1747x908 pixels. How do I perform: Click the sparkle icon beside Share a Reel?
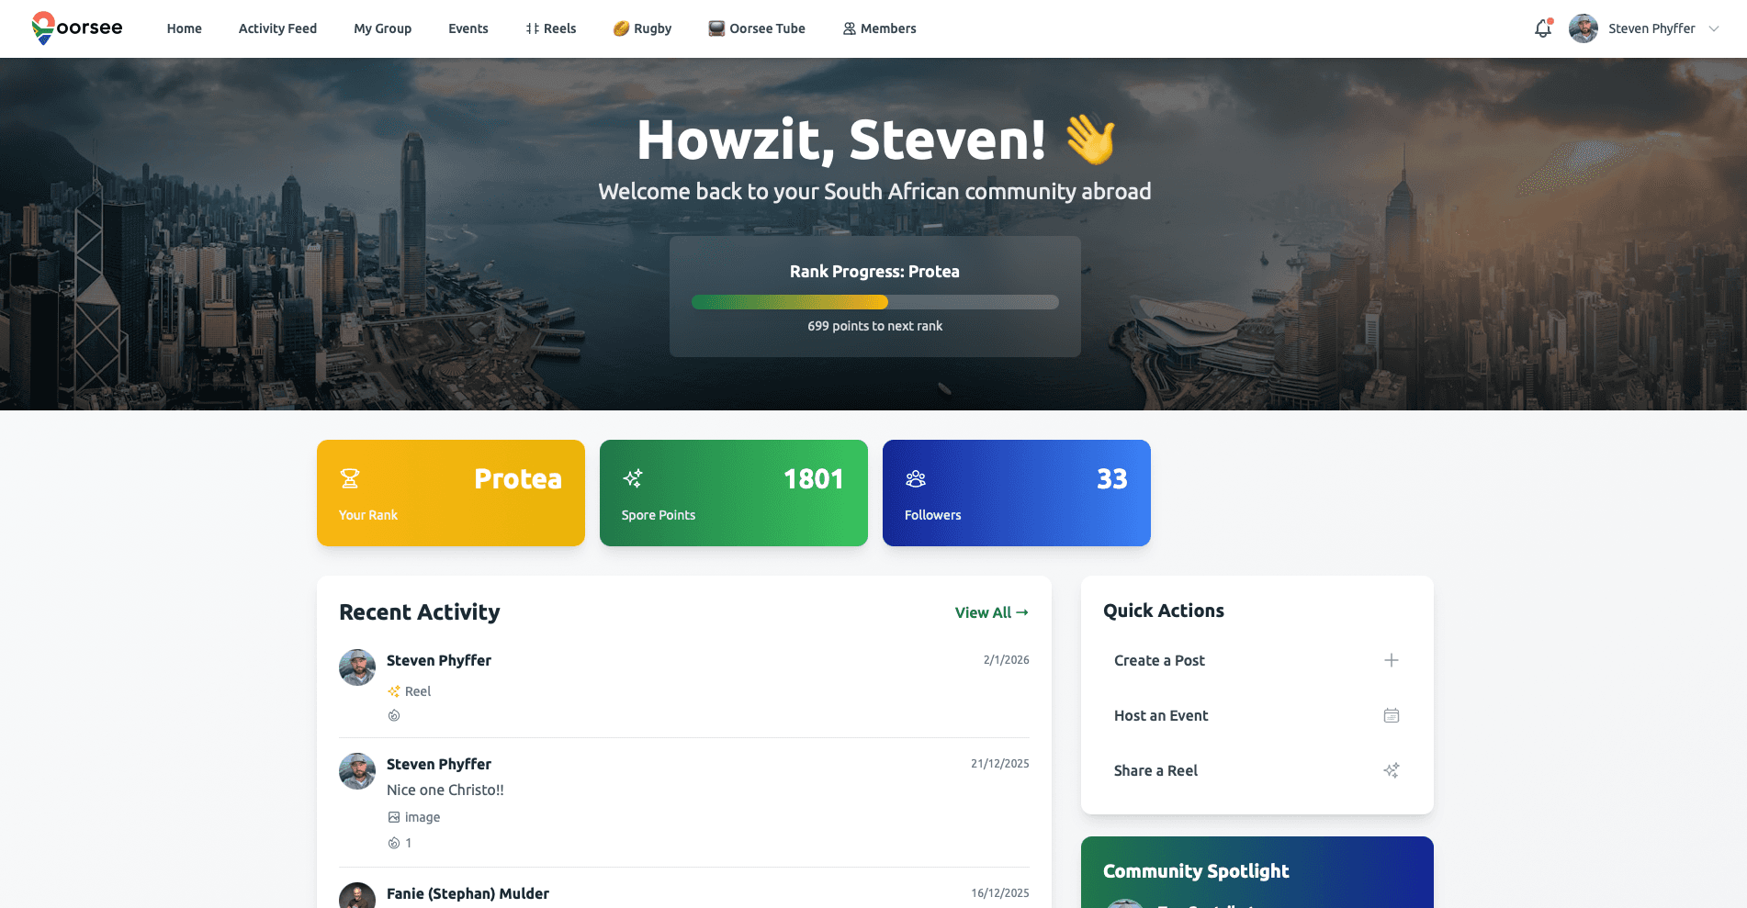coord(1392,770)
